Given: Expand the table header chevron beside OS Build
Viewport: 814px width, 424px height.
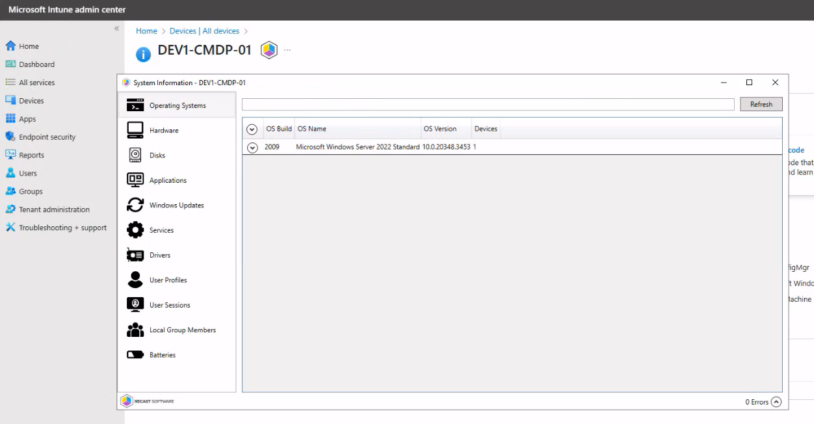Looking at the screenshot, I should pyautogui.click(x=252, y=129).
